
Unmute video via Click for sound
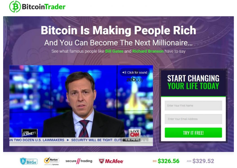(135, 73)
